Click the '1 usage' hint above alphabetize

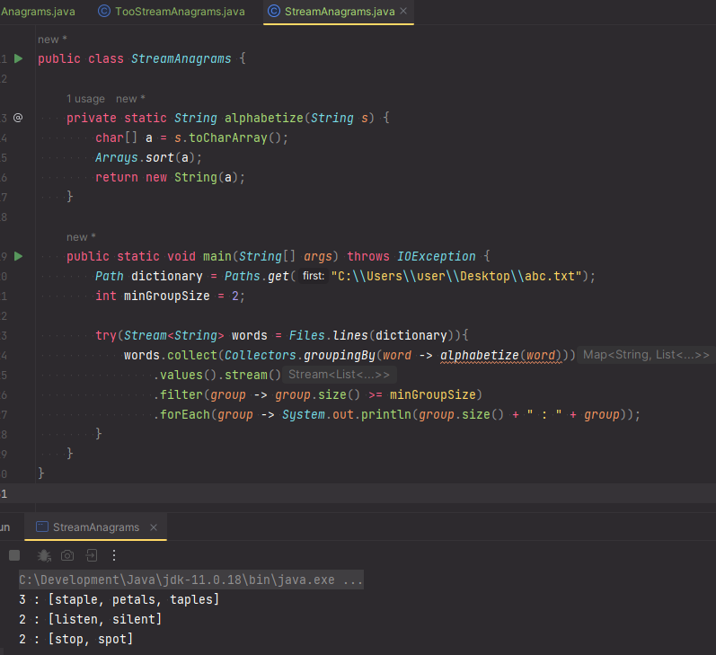click(85, 99)
